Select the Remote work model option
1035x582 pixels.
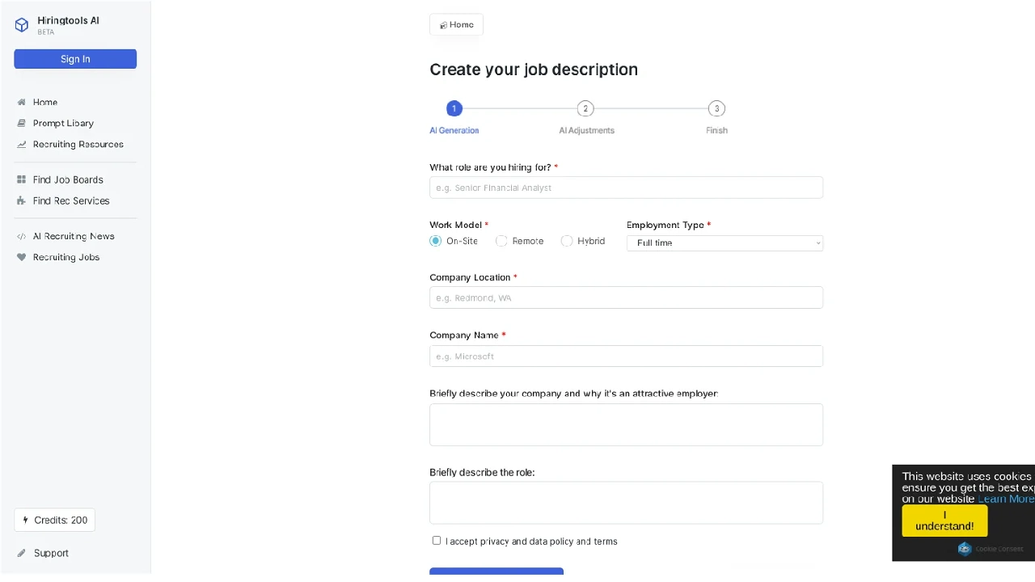[x=501, y=241]
